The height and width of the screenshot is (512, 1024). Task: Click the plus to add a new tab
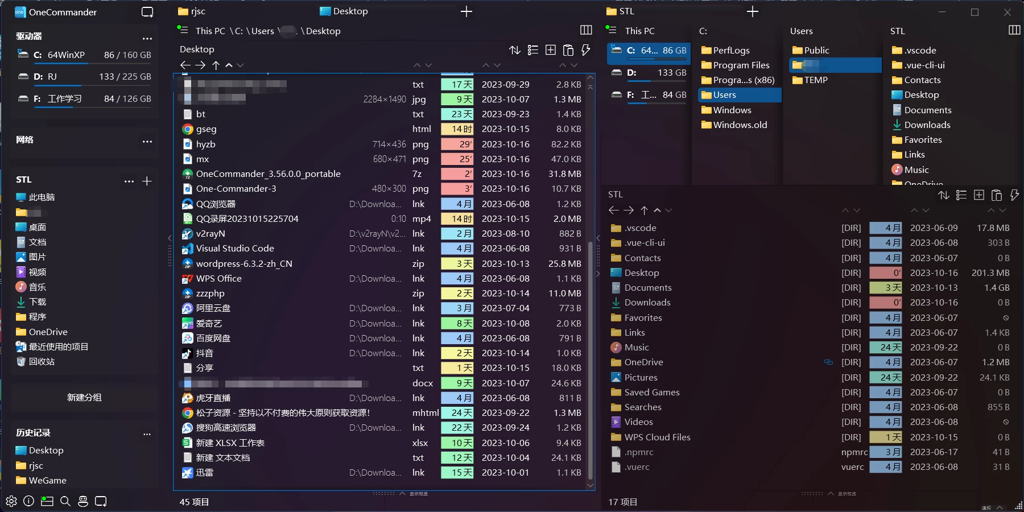pos(466,11)
